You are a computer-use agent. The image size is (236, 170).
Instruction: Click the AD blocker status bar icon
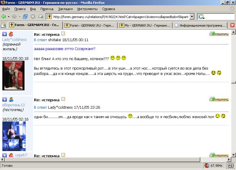pyautogui.click(x=231, y=166)
